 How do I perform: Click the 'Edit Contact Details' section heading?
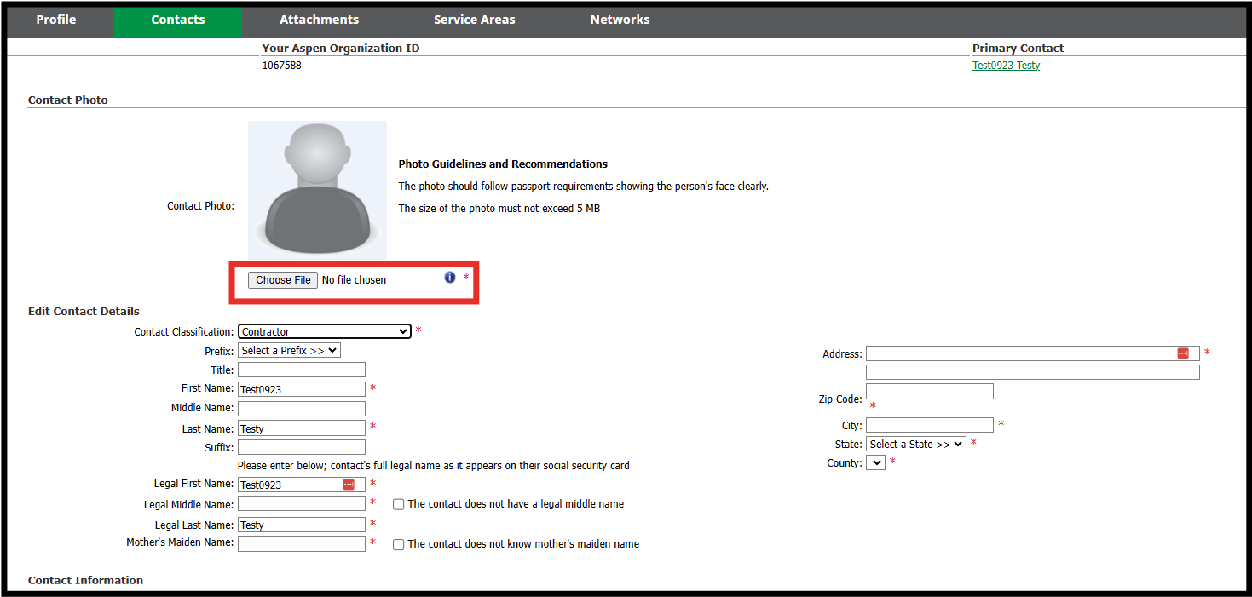tap(84, 311)
